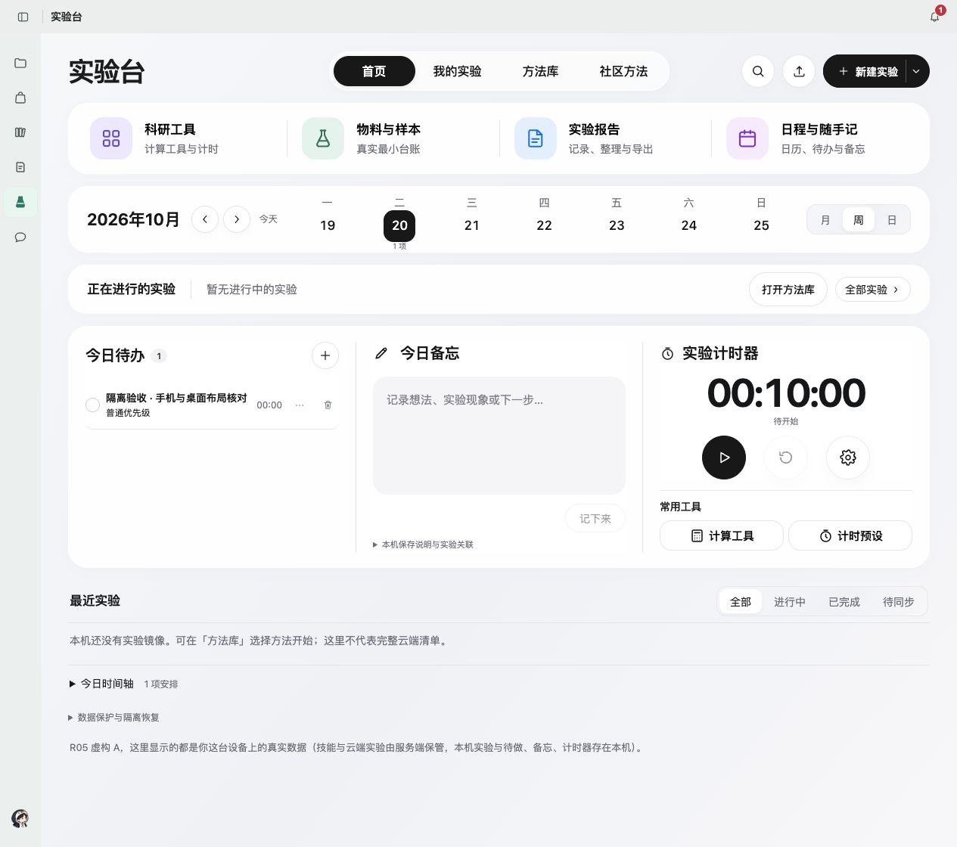Expand the 今日时间轴 section
The width and height of the screenshot is (957, 847).
point(123,684)
